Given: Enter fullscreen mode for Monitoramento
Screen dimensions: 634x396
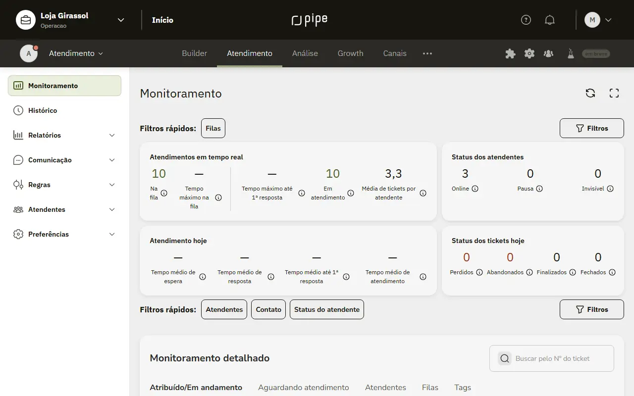Looking at the screenshot, I should click(x=614, y=93).
